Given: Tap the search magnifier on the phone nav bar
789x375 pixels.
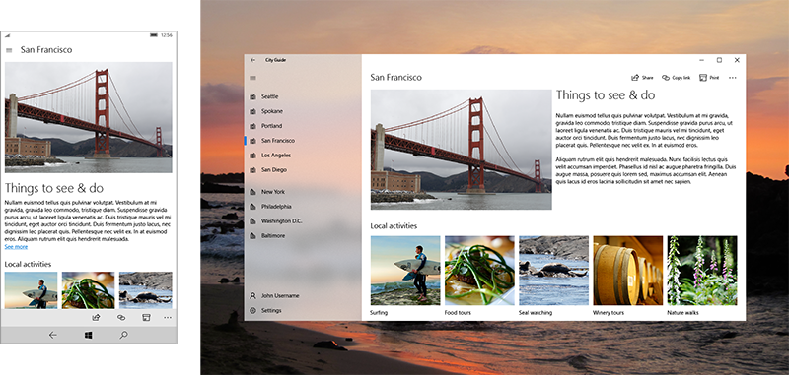Looking at the screenshot, I should click(x=123, y=336).
